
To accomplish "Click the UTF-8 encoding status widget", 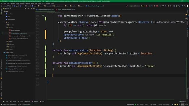I will 147,105.
